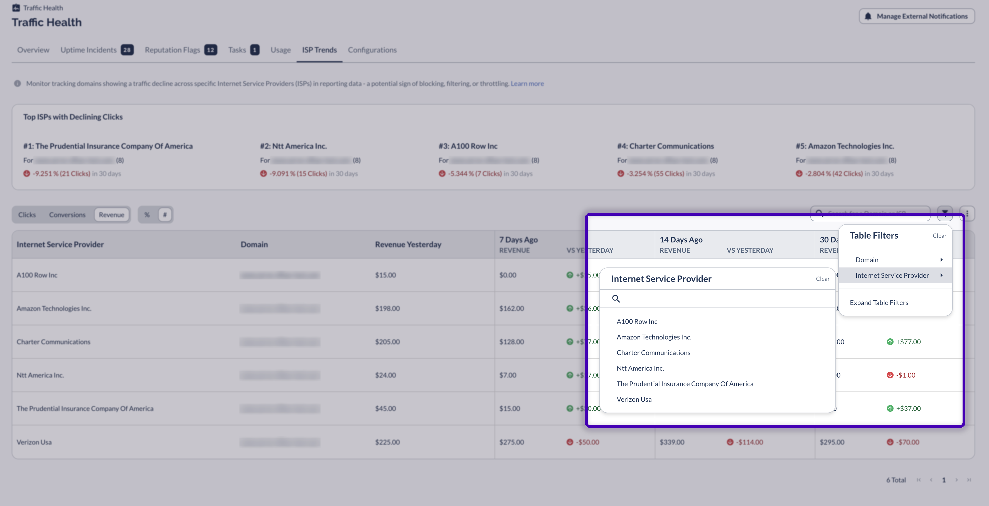989x506 pixels.
Task: Go to the last page icon
Action: click(x=969, y=480)
